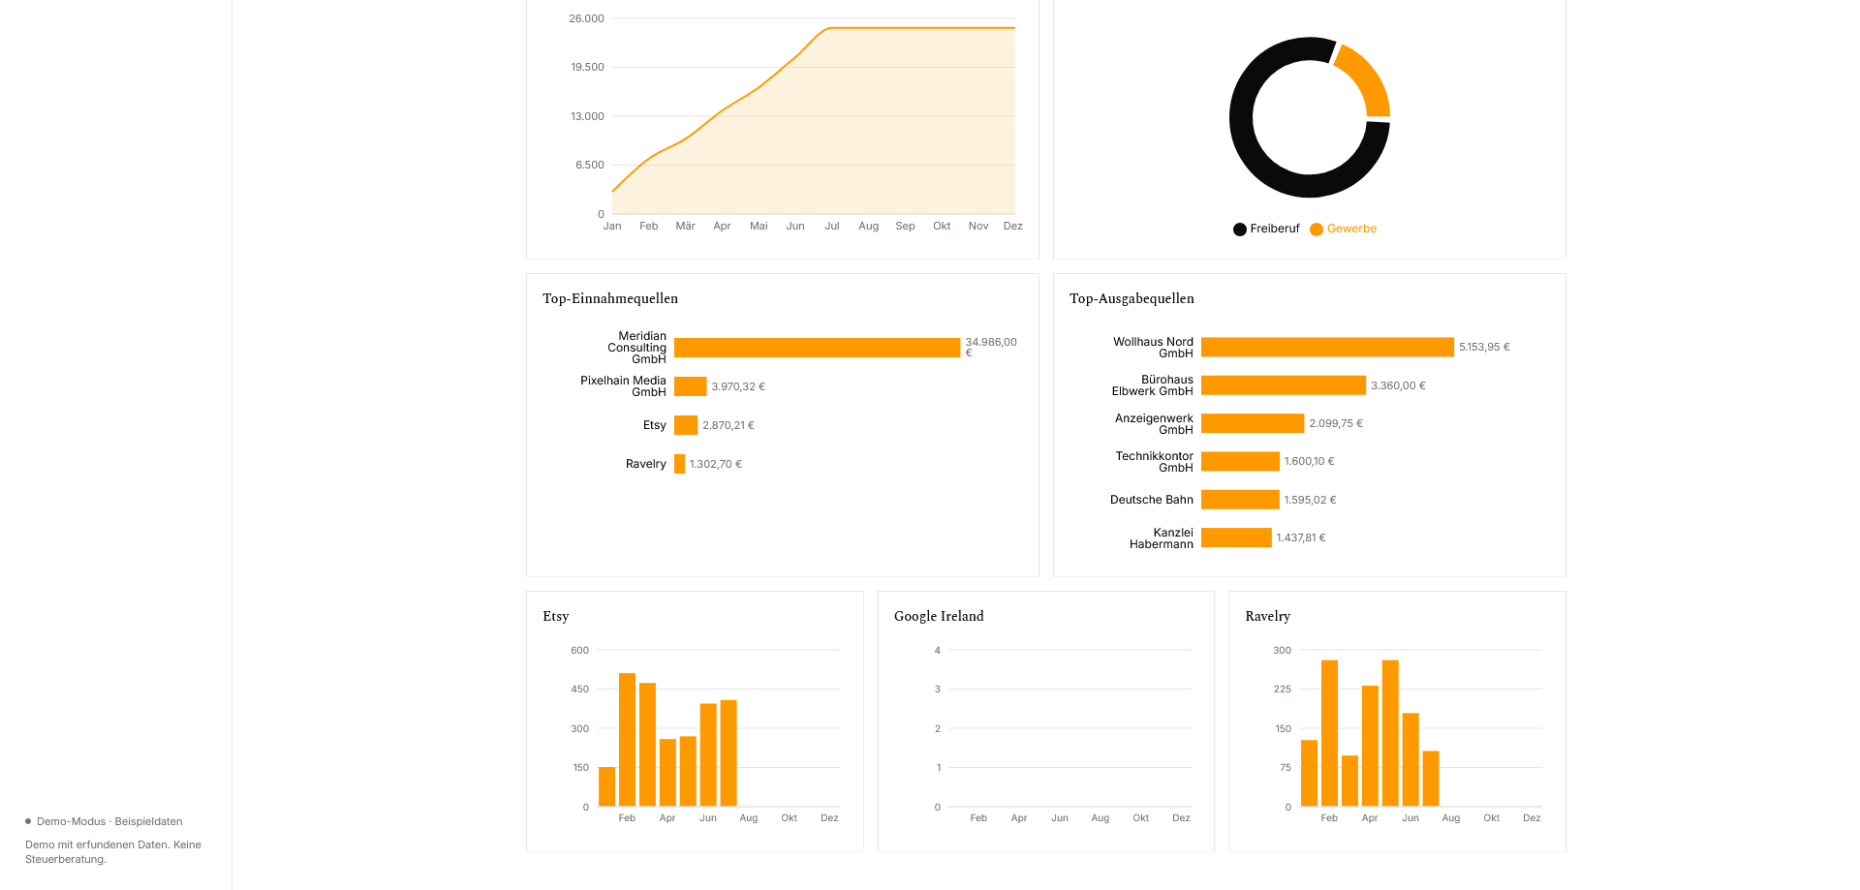Click the Bürohaus Elbwerk GmbH expense bar
The width and height of the screenshot is (1860, 890).
pyautogui.click(x=1284, y=385)
